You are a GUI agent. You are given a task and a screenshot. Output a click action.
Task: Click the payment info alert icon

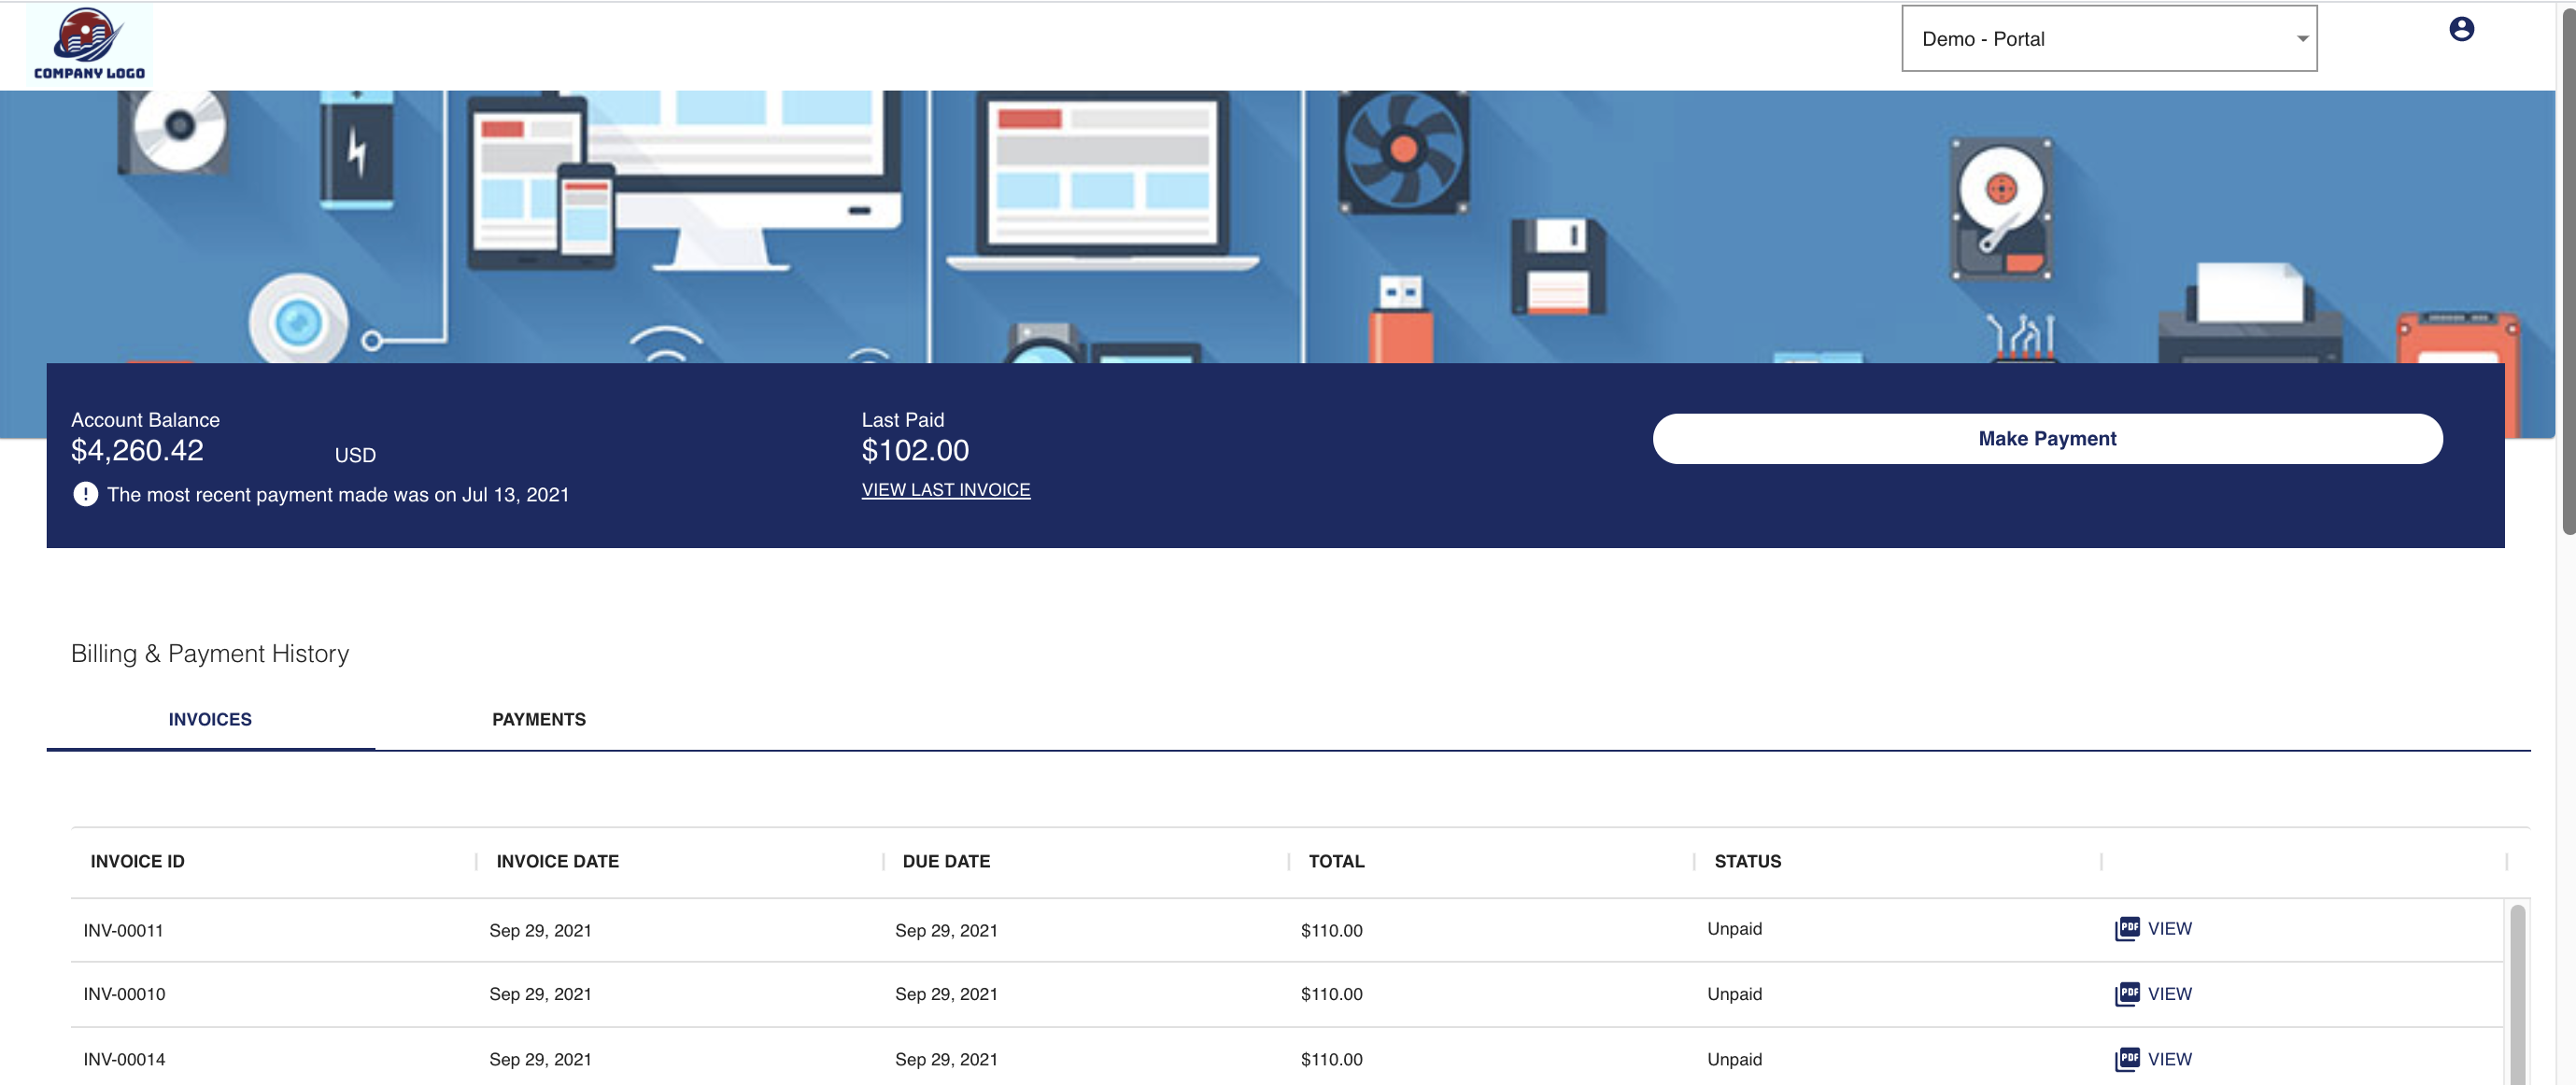point(86,494)
